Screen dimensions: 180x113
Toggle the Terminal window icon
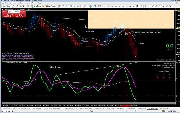pos(24,6)
